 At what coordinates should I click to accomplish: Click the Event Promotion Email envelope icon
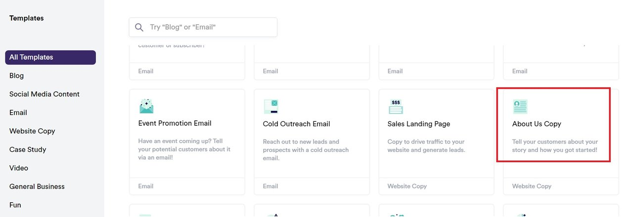coord(146,106)
